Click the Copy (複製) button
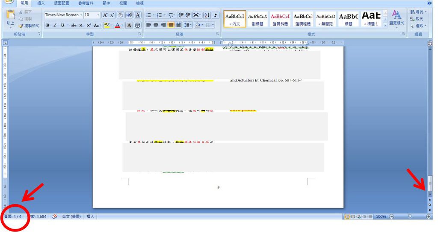 (x=25, y=19)
